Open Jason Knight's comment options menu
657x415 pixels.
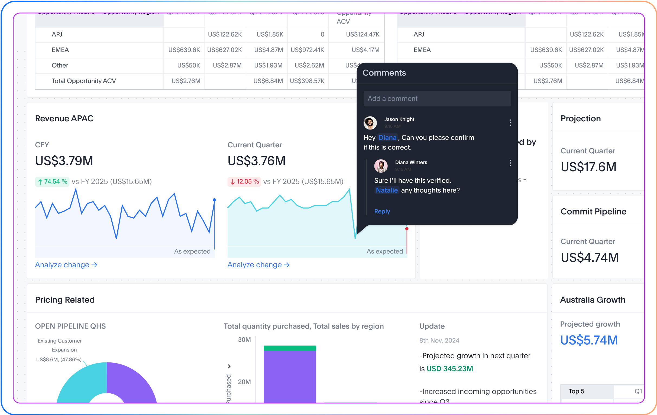[x=510, y=122]
